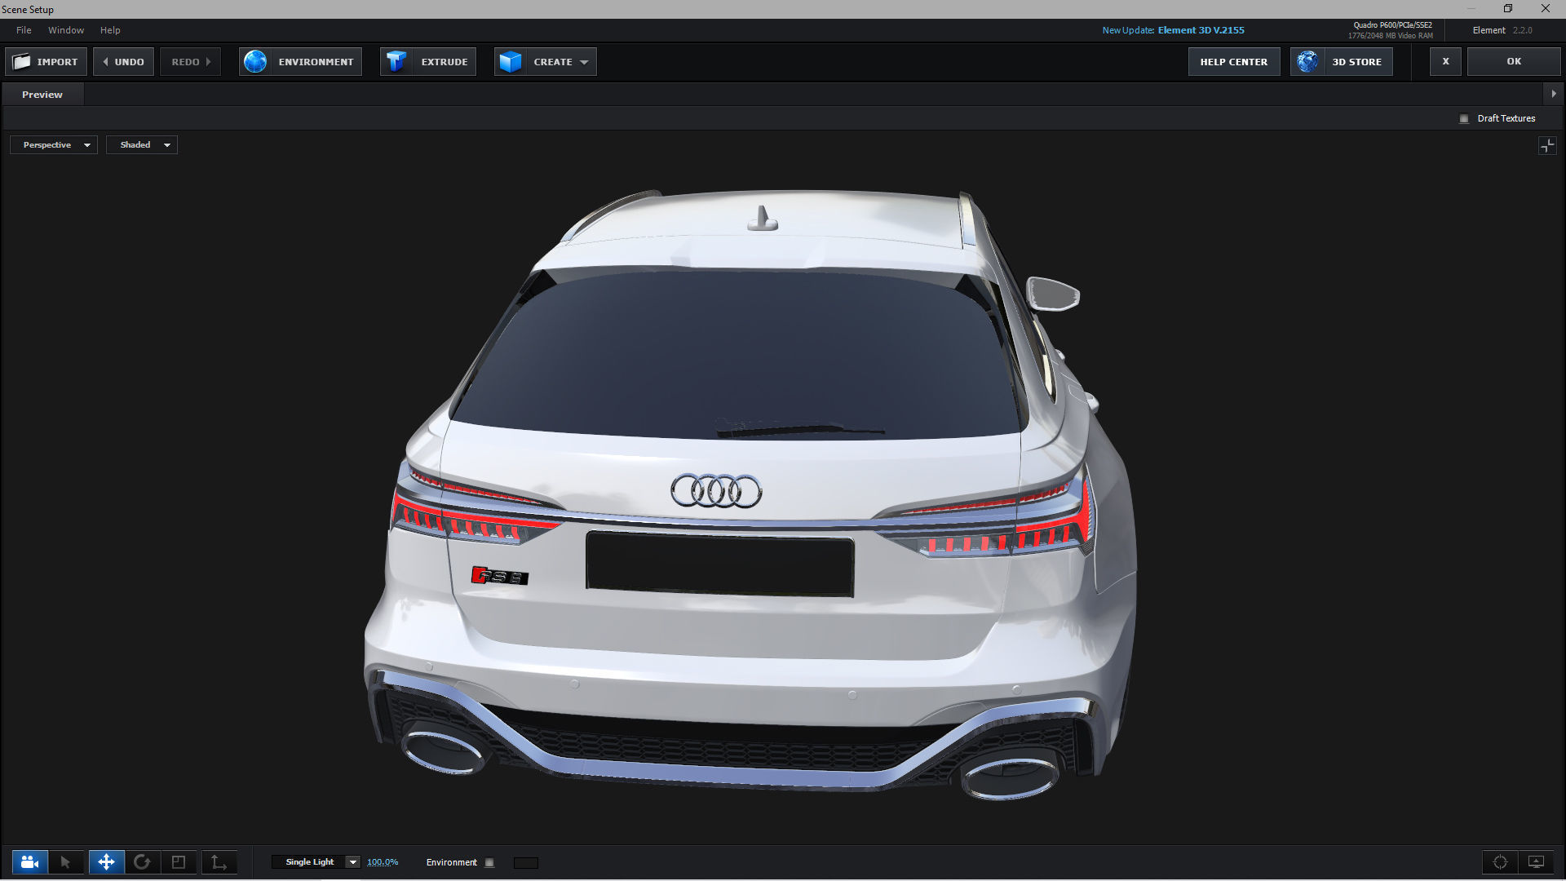Click the X cancel button
Screen dimensions: 1566x881
[1445, 62]
